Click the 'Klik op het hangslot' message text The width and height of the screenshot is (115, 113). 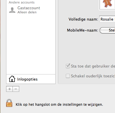click(x=59, y=105)
